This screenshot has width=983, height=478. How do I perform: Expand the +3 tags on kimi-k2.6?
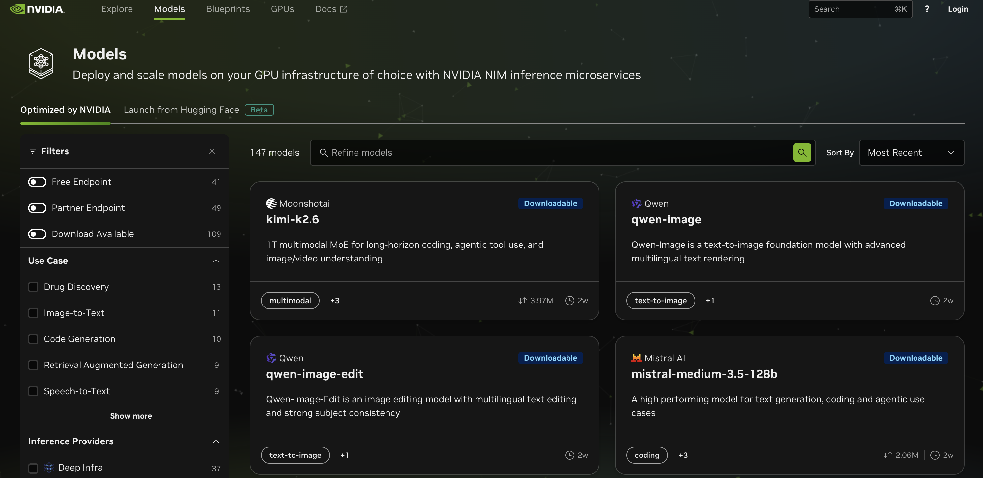(x=335, y=301)
